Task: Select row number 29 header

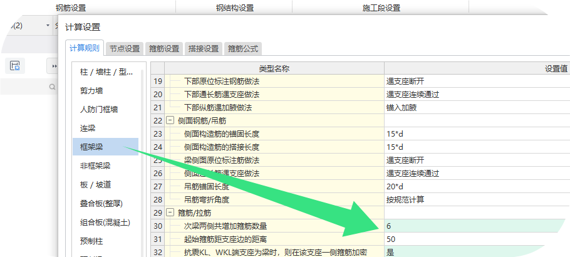Action: 158,212
